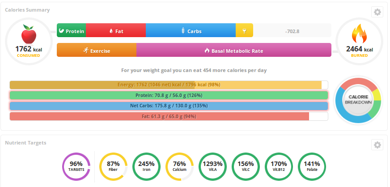Open Nutrient Targets settings gear
Image resolution: width=390 pixels, height=187 pixels.
(377, 145)
